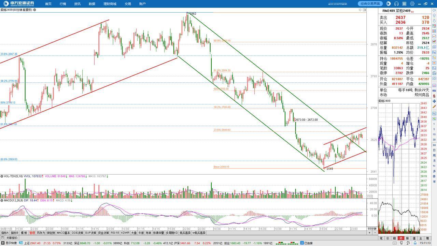Image resolution: width=437 pixels, height=246 pixels.
Task: Open the 数据 menu
Action: click(x=92, y=4)
